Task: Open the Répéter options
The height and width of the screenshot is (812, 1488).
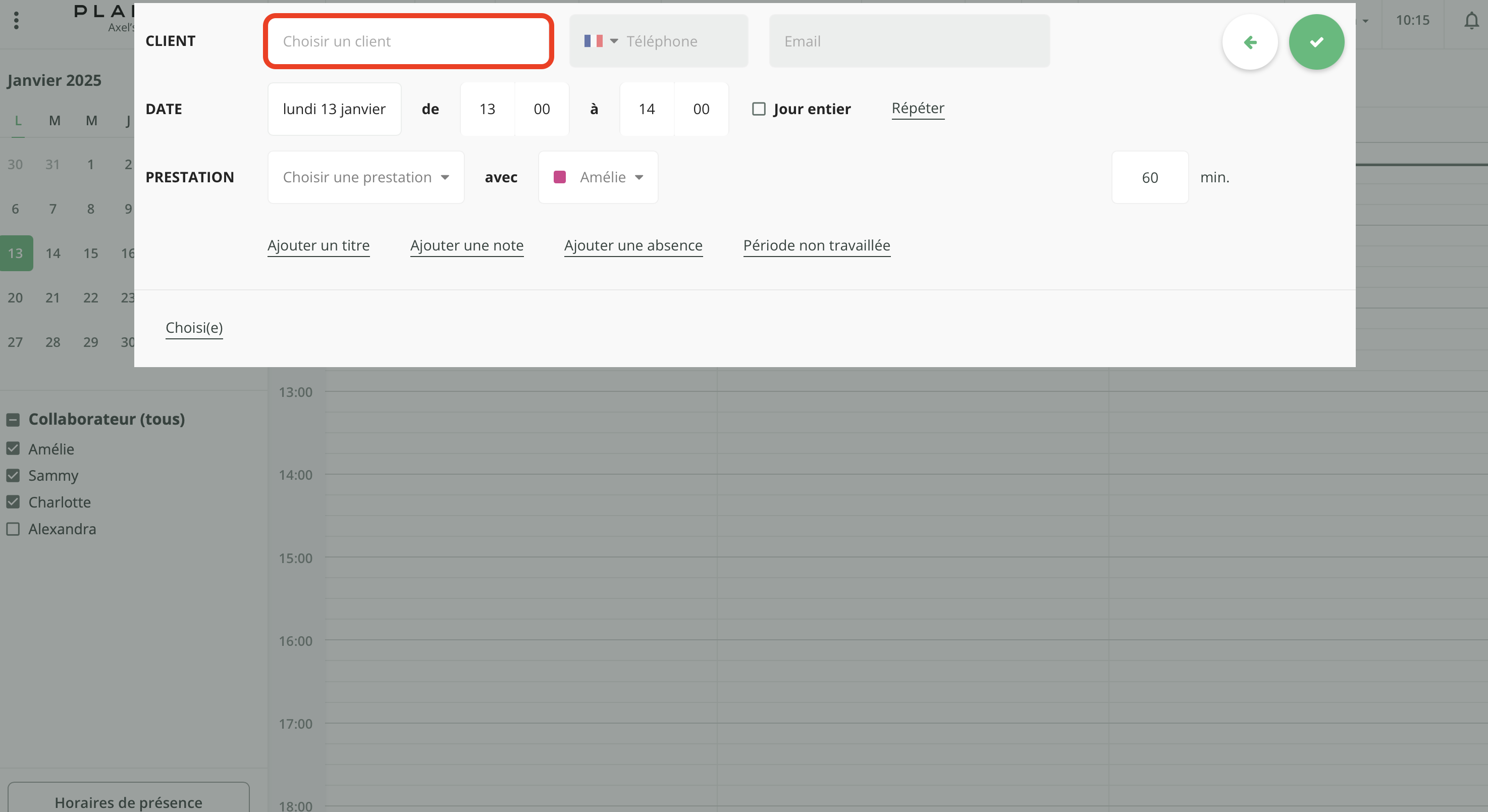Action: [x=918, y=108]
